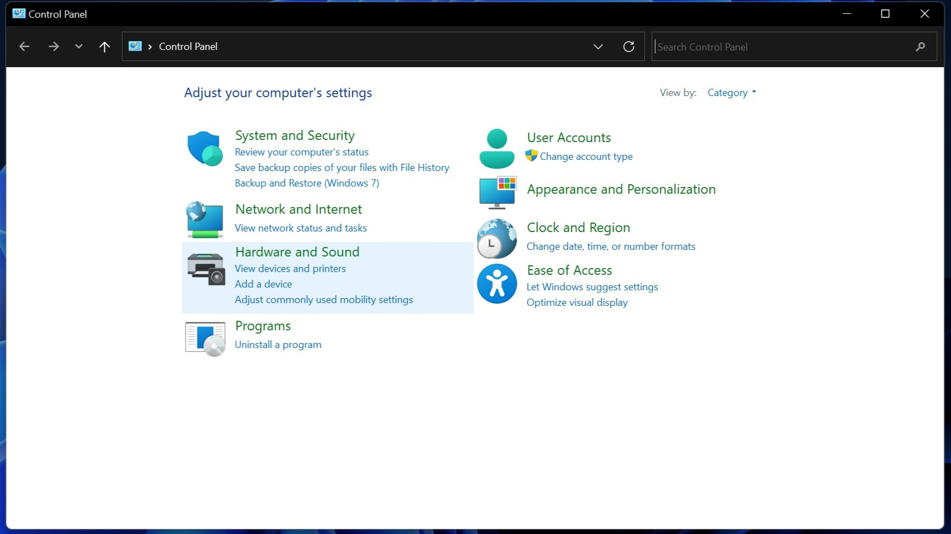Open the recent locations dropdown arrow
951x534 pixels.
pyautogui.click(x=78, y=47)
